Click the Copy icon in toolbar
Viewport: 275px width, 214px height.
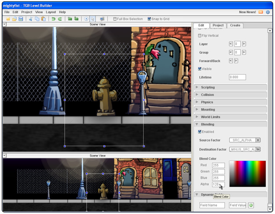coord(37,19)
